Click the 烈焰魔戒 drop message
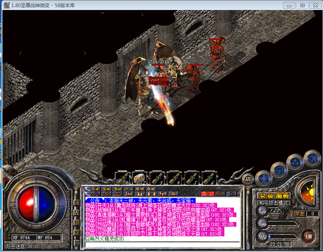The image size is (323, 252). (x=154, y=229)
